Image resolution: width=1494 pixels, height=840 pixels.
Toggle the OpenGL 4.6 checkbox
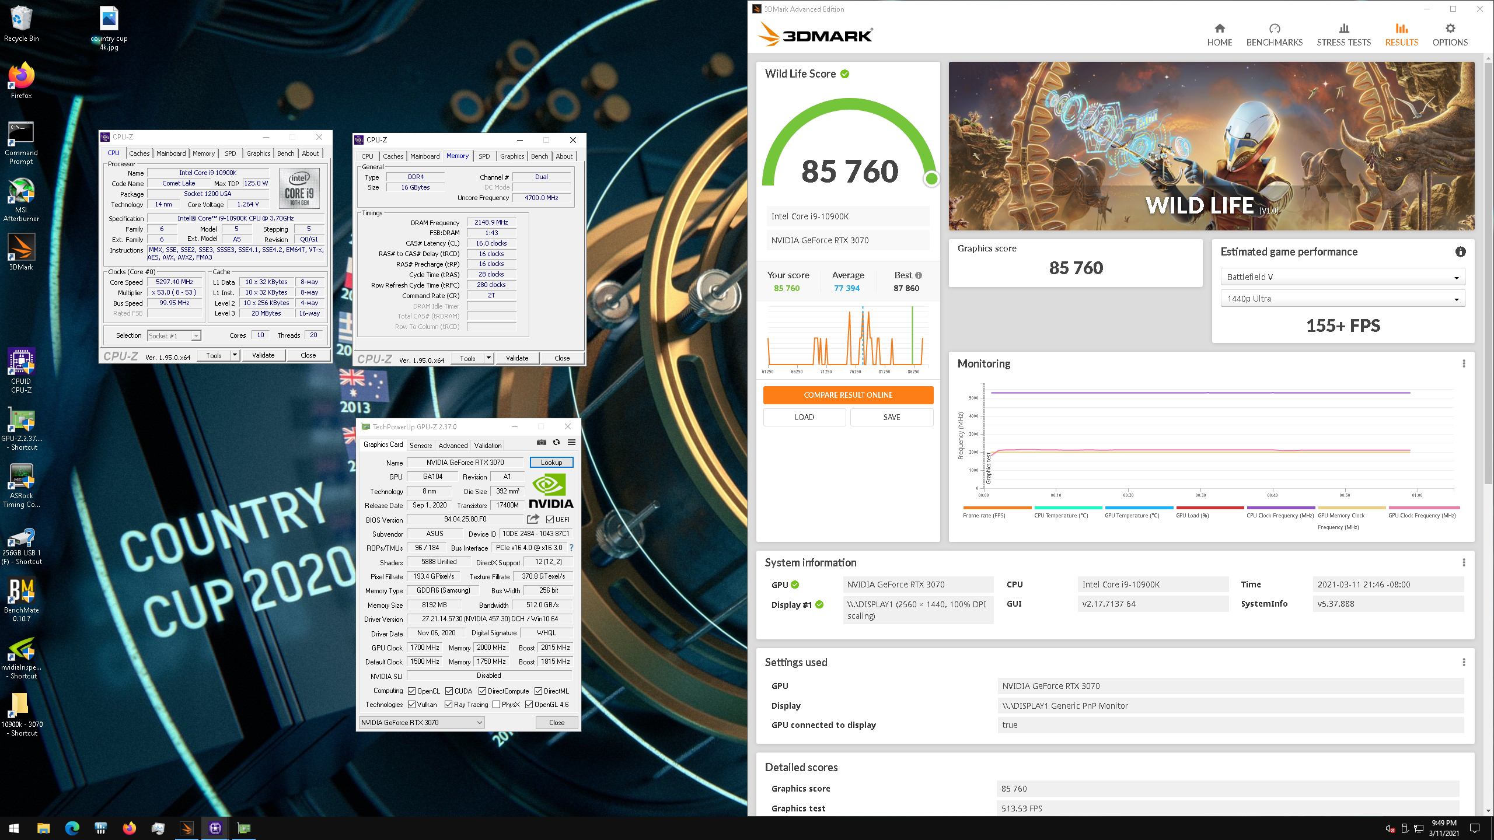click(529, 705)
